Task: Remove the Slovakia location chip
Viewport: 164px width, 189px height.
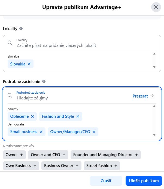Action: 29,64
